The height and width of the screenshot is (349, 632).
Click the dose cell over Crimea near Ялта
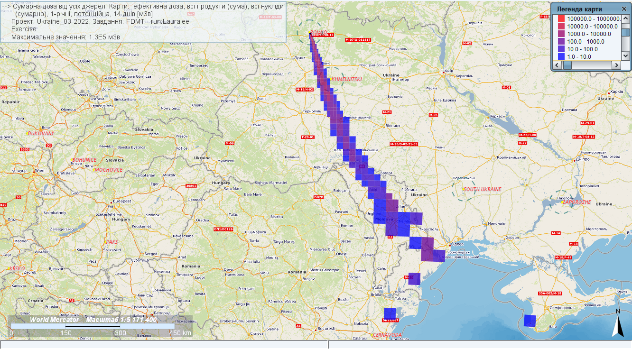tap(530, 321)
